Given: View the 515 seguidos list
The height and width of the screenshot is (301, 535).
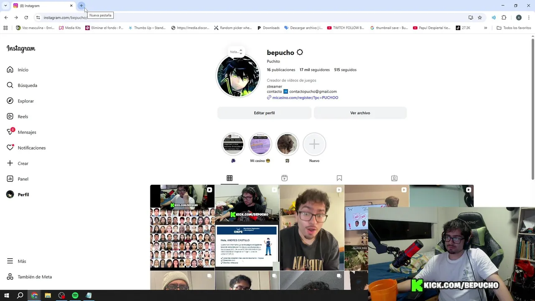Looking at the screenshot, I should (345, 70).
